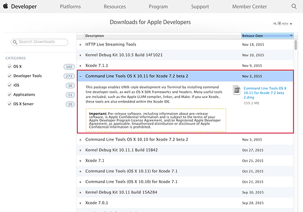Open the search magnifier in header
Image resolution: width=303 pixels, height=212 pixels.
(x=294, y=7)
